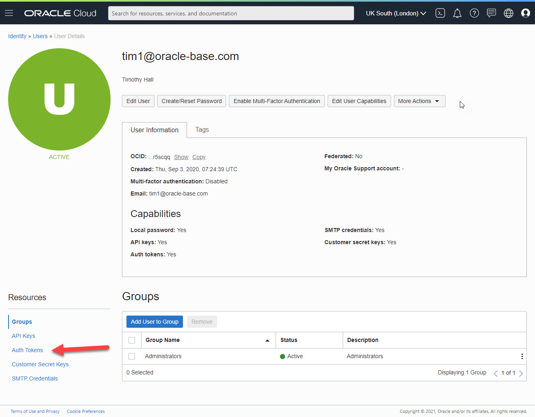Screen dimensions: 535x417
Task: Click the Timothy Hall description text
Action: pyautogui.click(x=138, y=80)
